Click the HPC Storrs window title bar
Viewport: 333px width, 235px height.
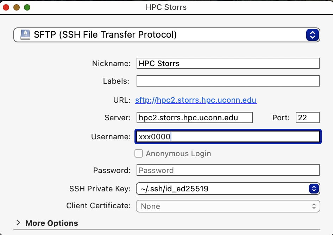point(166,7)
